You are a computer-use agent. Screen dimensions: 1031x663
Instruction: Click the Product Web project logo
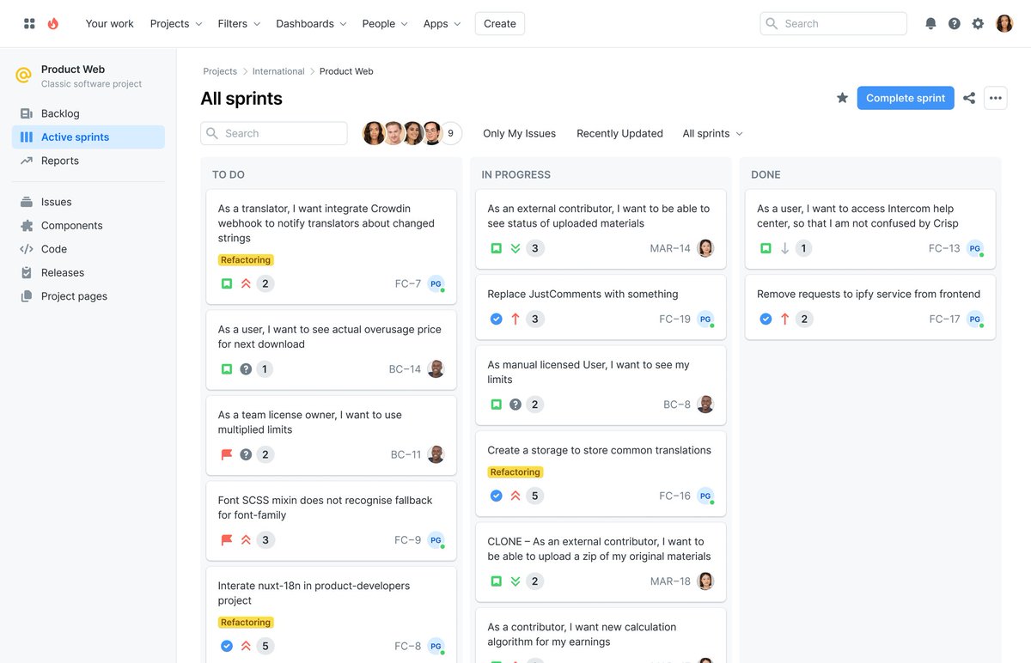tap(24, 76)
